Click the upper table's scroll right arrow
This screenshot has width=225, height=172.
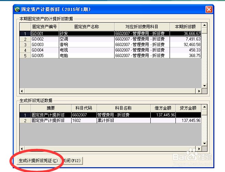(199, 91)
